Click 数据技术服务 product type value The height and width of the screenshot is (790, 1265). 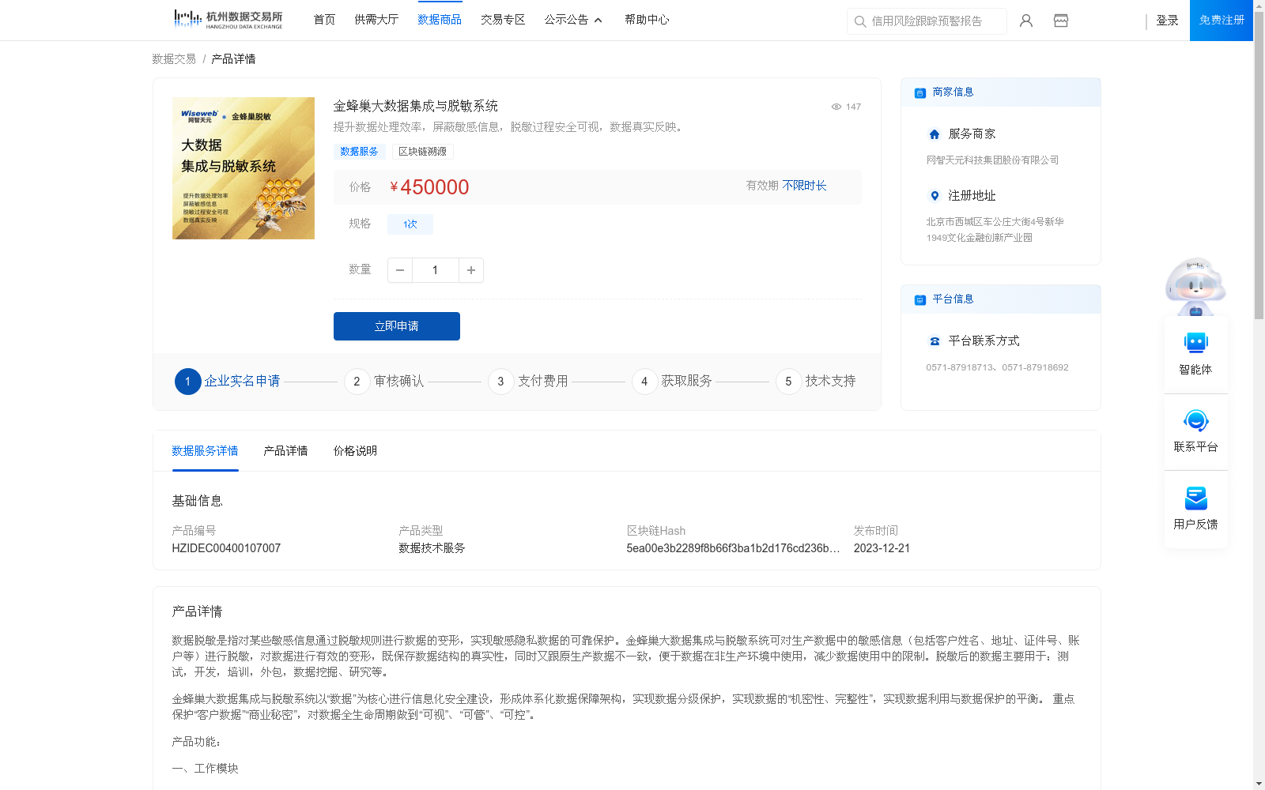click(432, 548)
